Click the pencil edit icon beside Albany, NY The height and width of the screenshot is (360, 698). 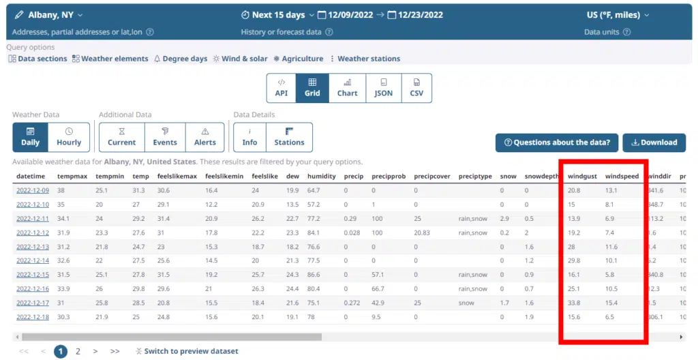19,15
